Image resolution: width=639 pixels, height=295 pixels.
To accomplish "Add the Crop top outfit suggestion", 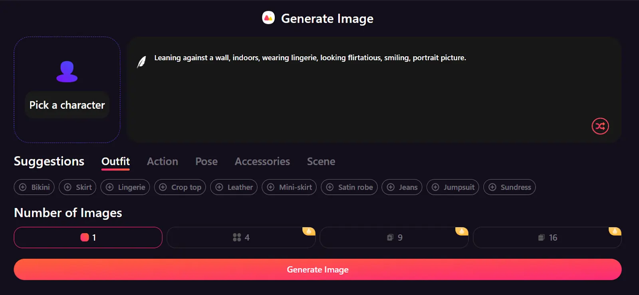I will pos(180,187).
